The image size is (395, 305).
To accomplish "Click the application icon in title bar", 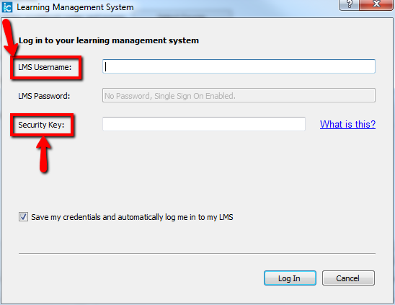I will [6, 6].
